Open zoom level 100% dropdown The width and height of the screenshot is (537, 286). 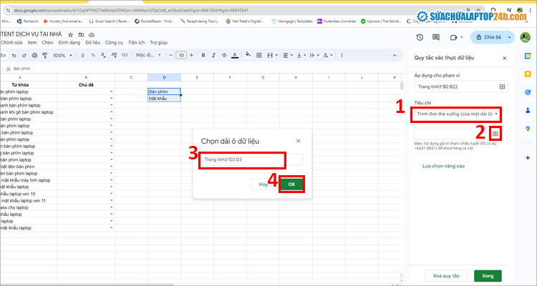(x=62, y=55)
